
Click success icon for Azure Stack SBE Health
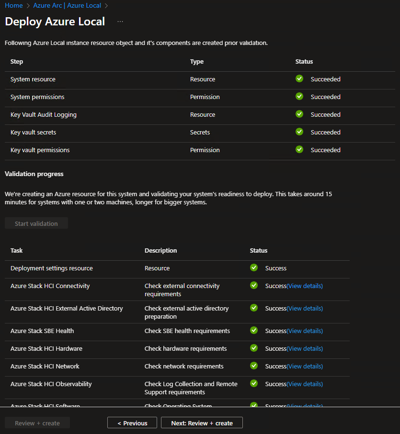coord(254,330)
